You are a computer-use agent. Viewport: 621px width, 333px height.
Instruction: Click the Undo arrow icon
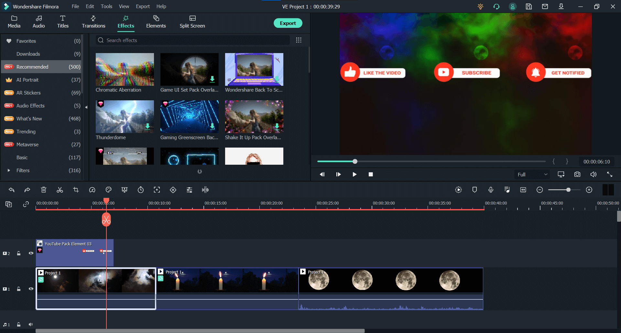(x=11, y=190)
